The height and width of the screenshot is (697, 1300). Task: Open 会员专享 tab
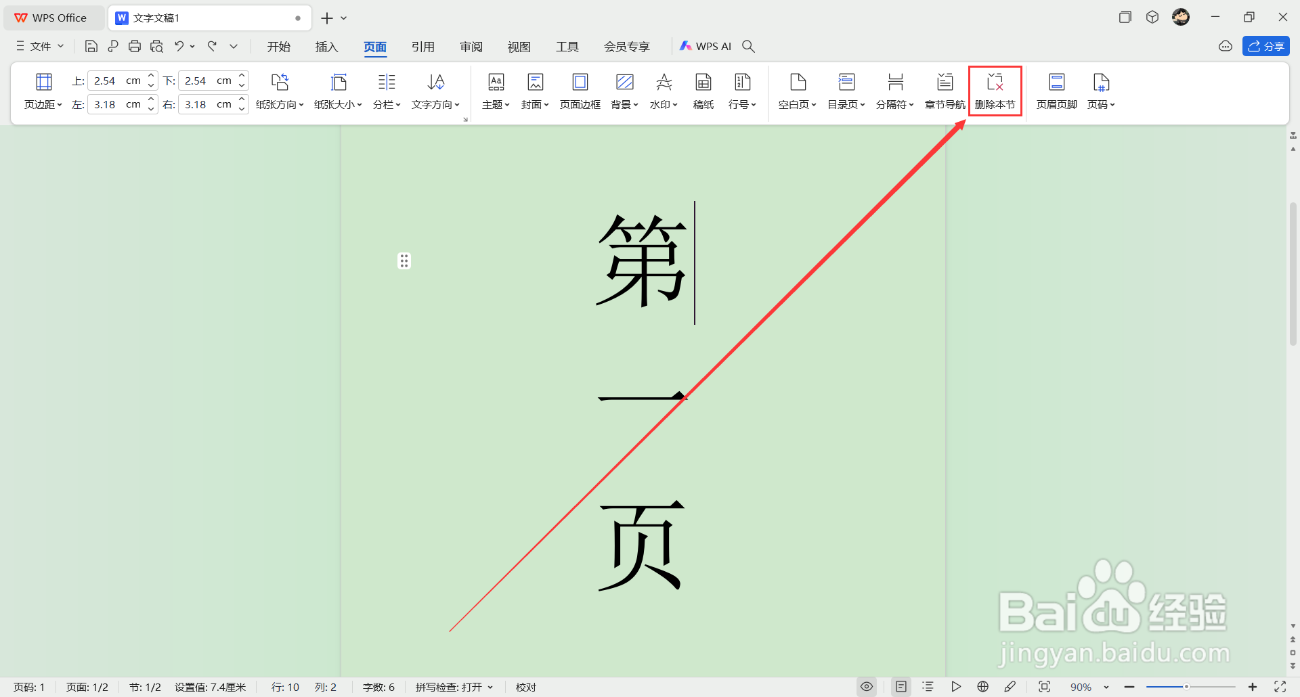[x=627, y=46]
